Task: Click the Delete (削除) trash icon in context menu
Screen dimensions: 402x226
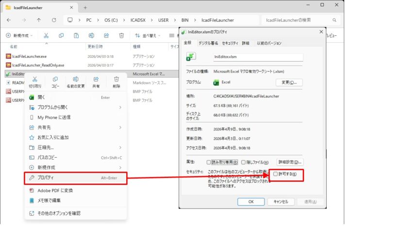Action: coord(117,80)
